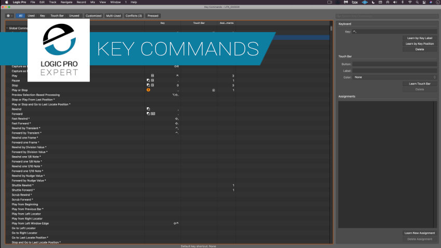Click Learn by Key Label button

tap(420, 38)
